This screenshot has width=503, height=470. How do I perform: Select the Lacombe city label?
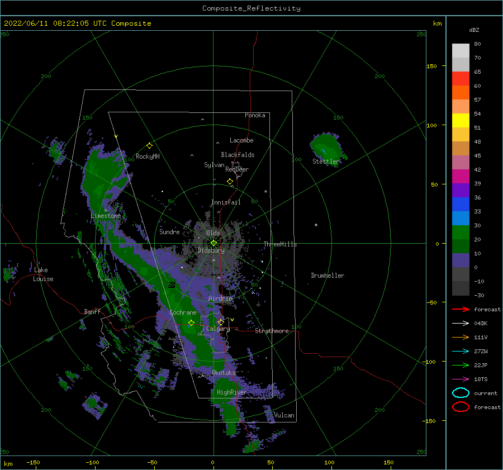click(x=241, y=140)
